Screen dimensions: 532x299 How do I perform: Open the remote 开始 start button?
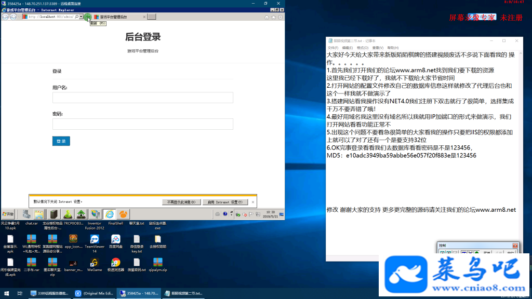[8, 214]
